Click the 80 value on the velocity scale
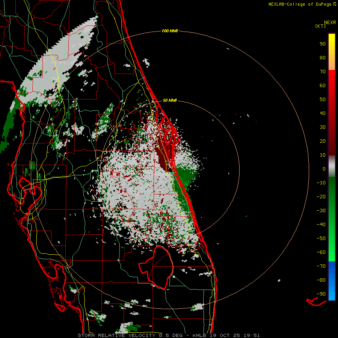The width and height of the screenshot is (338, 338). coord(323,58)
